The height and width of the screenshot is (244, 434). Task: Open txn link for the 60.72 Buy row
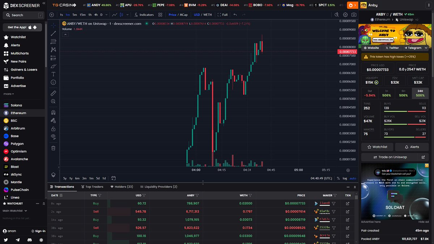coord(348,204)
